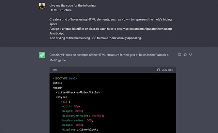The height and width of the screenshot is (133, 218).
Task: Click the 'html' language label on the code block
Action: click(55, 70)
